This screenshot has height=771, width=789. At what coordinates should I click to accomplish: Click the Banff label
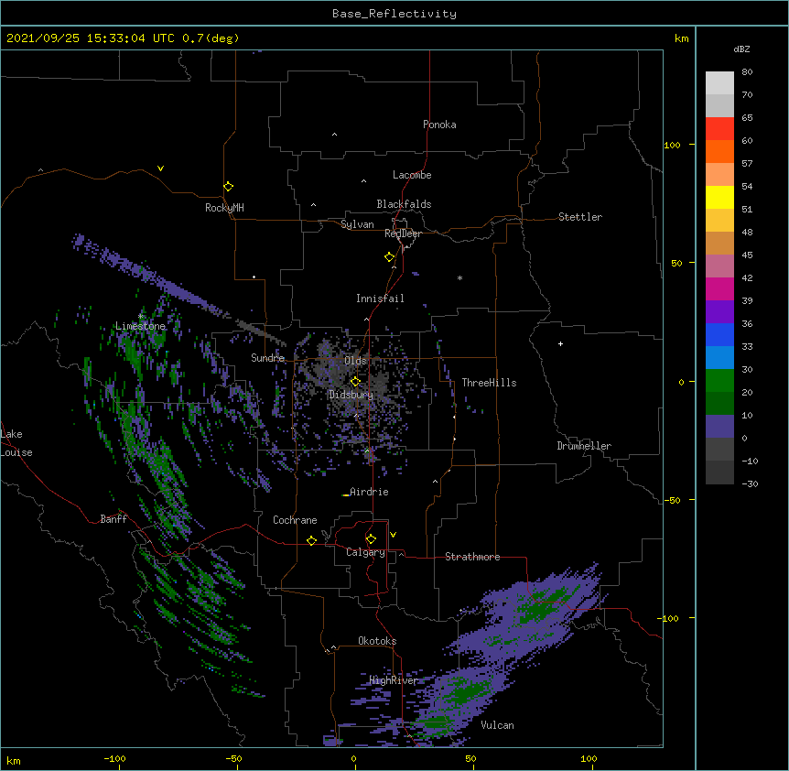[113, 519]
